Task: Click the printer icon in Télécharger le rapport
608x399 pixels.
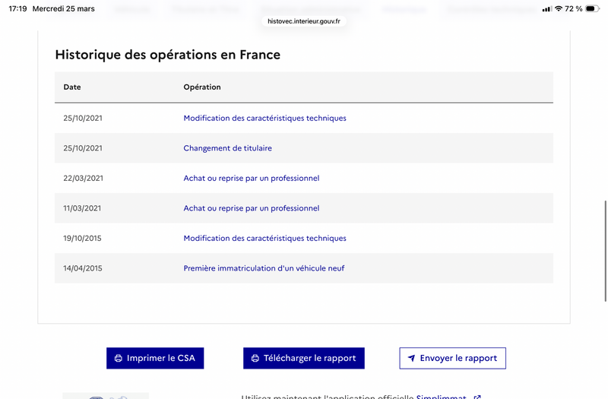Action: [255, 358]
